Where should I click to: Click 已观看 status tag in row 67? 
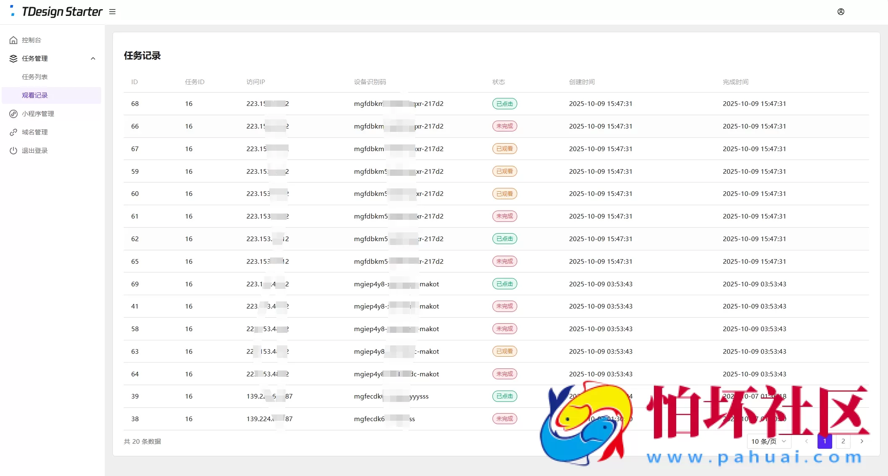[504, 149]
